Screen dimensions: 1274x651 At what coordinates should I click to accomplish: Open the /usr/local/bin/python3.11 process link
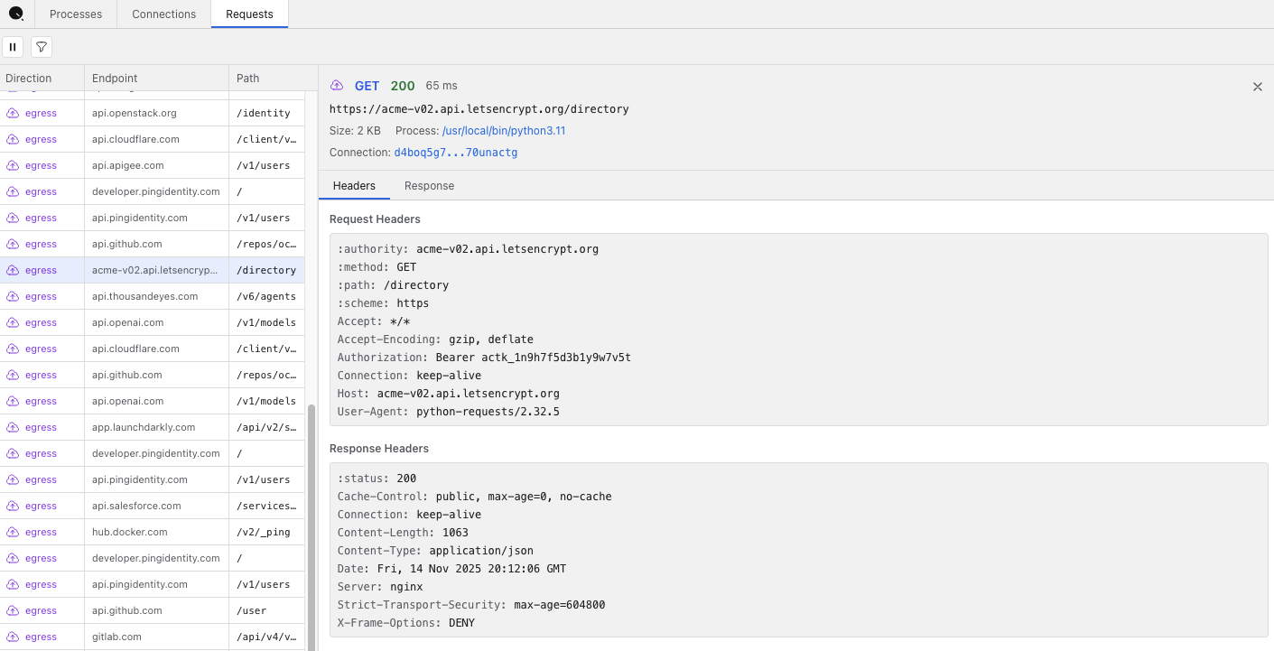point(503,131)
